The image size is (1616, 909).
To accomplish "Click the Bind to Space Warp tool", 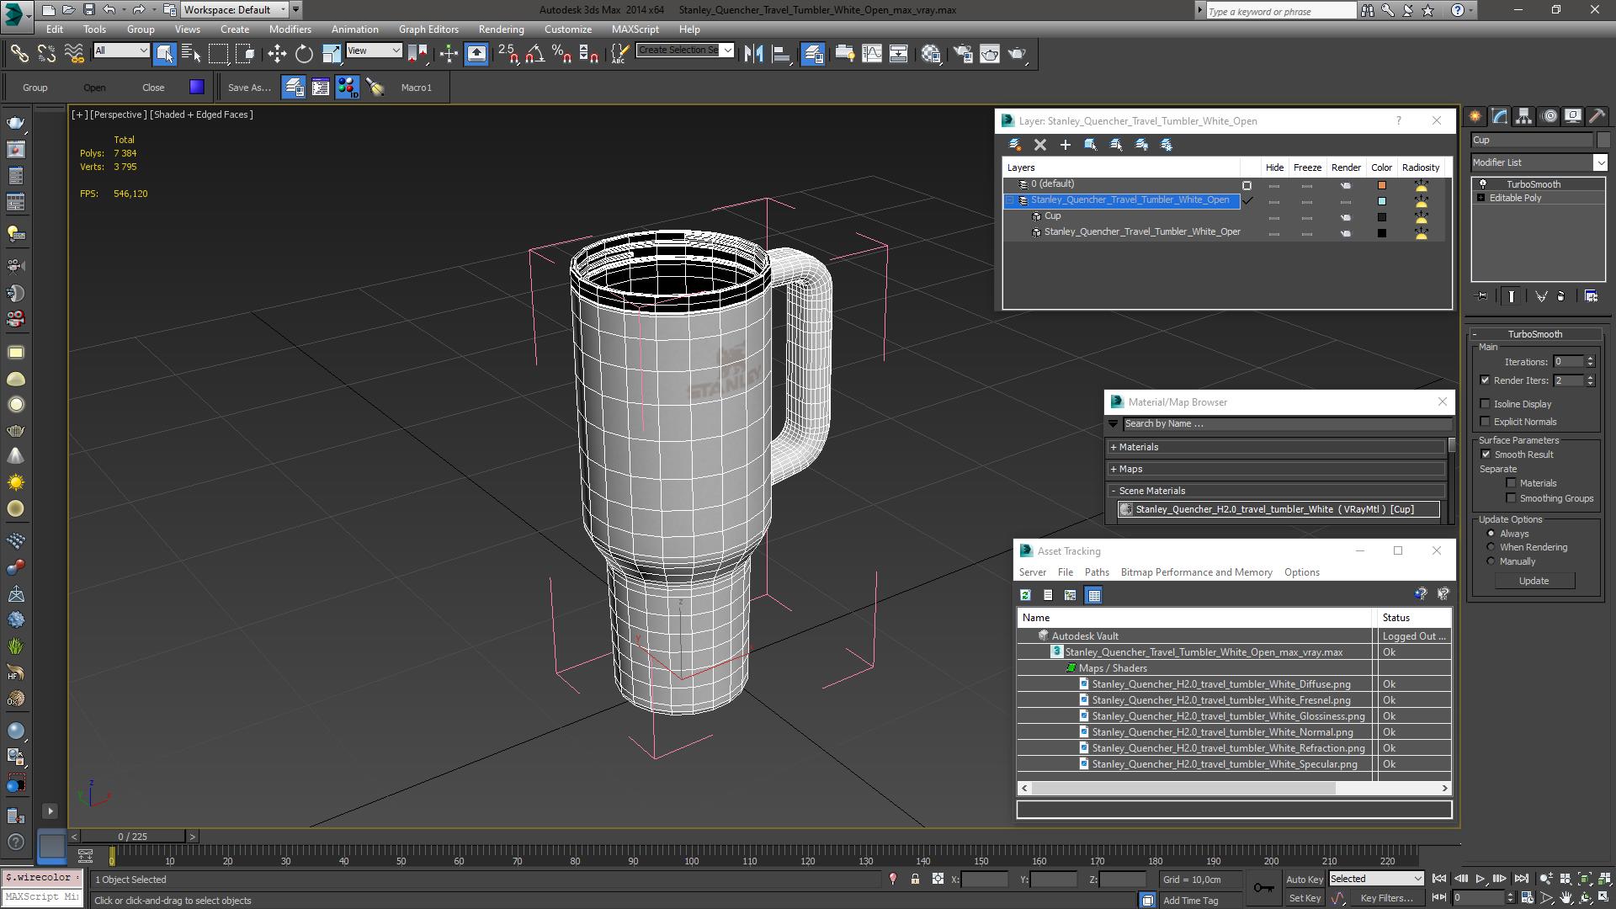I will click(x=74, y=54).
